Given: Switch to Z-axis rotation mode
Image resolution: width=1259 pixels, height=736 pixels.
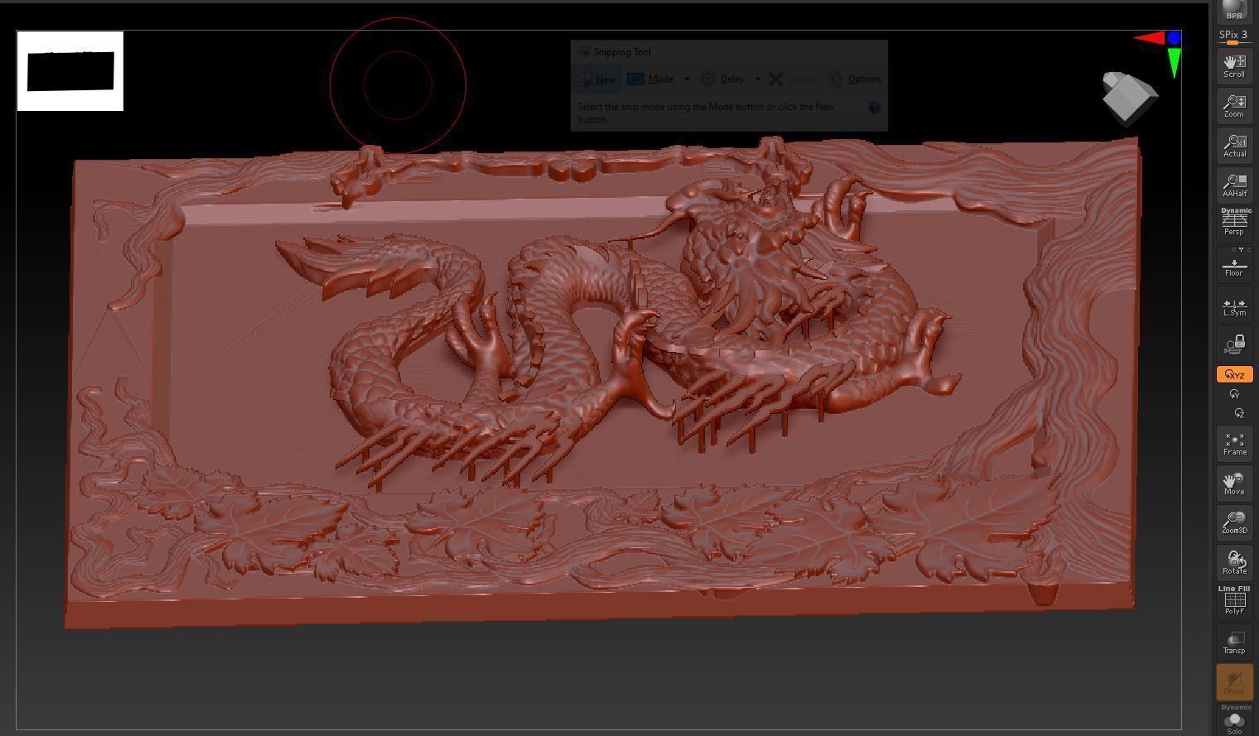Looking at the screenshot, I should [1239, 412].
